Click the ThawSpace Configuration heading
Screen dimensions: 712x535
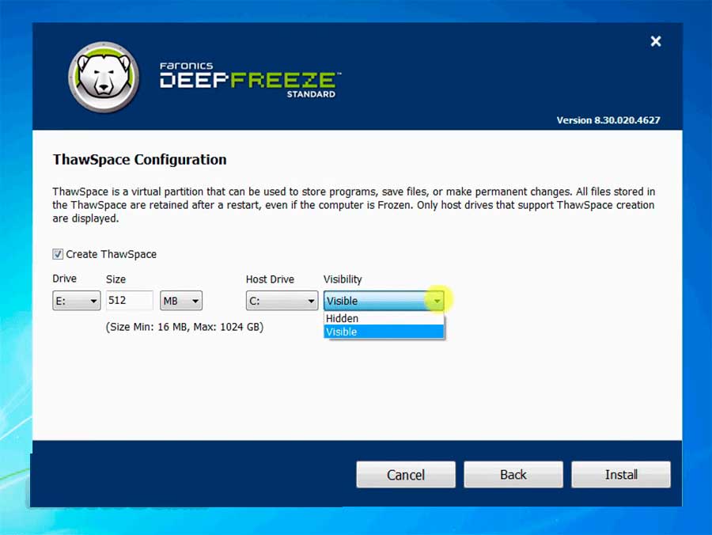139,159
